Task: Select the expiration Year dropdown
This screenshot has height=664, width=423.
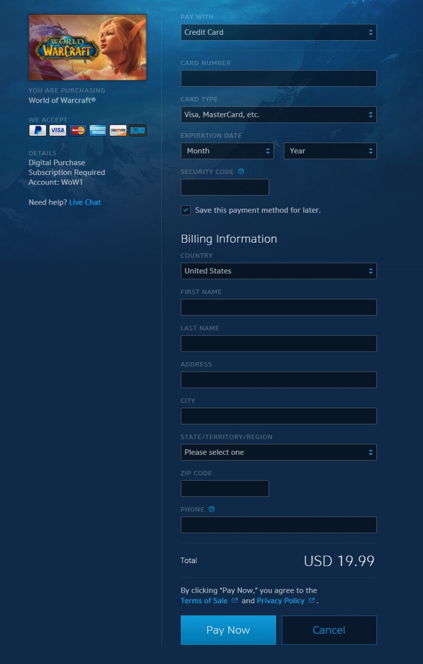Action: coord(330,151)
